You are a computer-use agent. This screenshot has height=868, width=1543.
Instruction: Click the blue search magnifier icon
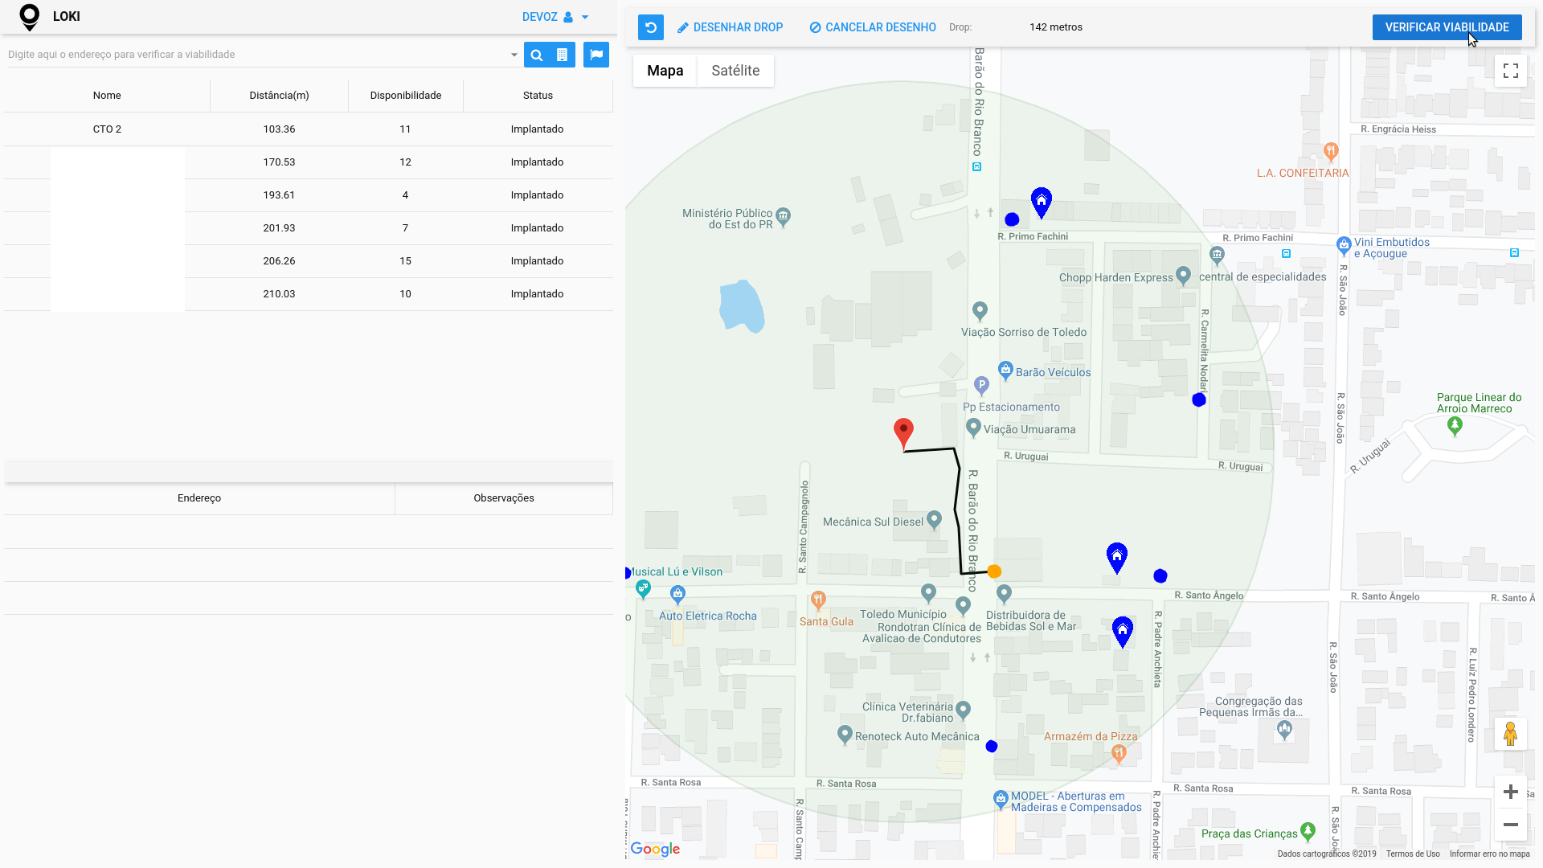537,55
